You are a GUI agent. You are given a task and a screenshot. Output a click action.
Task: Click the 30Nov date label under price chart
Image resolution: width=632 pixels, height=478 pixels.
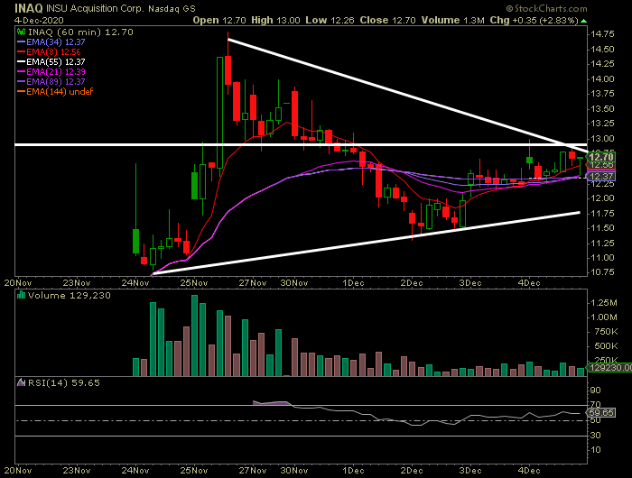[294, 283]
